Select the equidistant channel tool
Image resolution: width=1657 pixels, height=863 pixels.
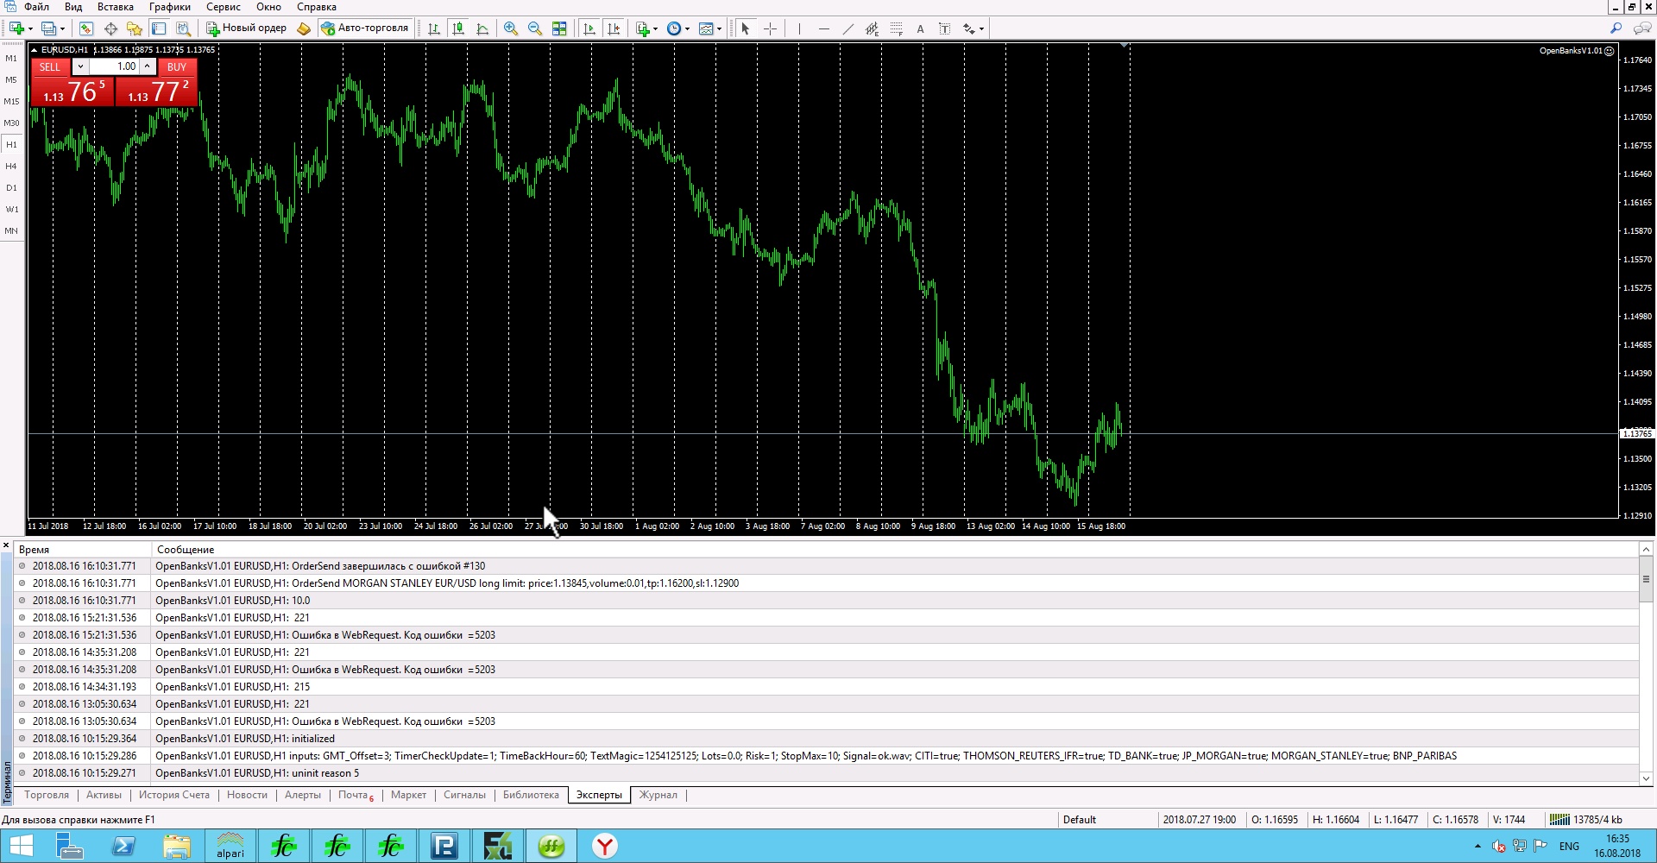(872, 28)
